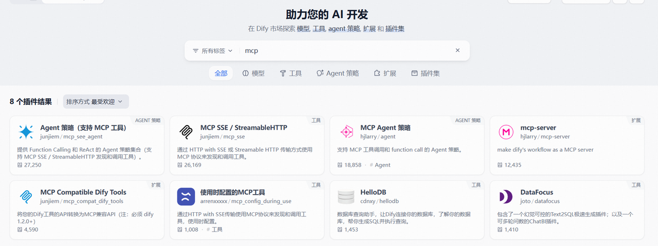Screen dimensions: 658x246
Task: Click the download icon beside 1,410
Action: coord(501,230)
